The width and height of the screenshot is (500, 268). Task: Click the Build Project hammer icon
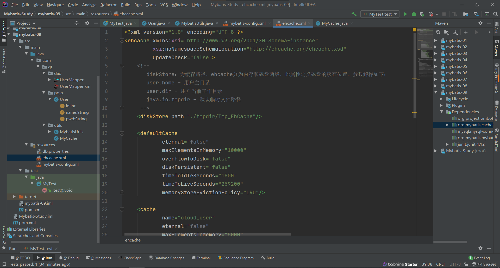click(354, 14)
